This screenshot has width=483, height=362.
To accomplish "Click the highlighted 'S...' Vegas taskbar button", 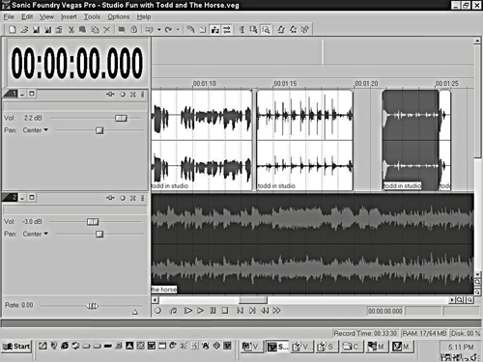I will click(277, 347).
